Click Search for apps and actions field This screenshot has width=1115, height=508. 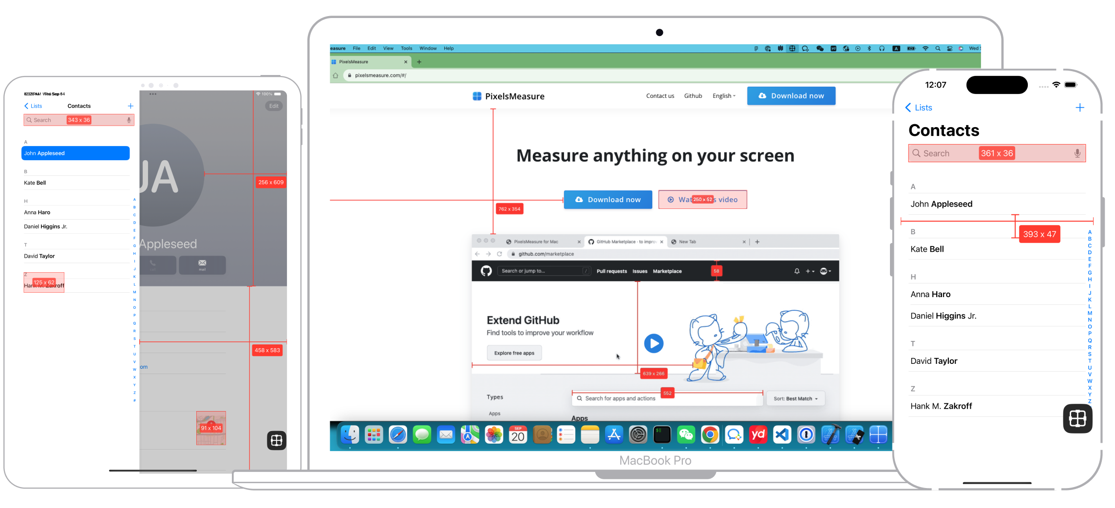click(x=667, y=398)
